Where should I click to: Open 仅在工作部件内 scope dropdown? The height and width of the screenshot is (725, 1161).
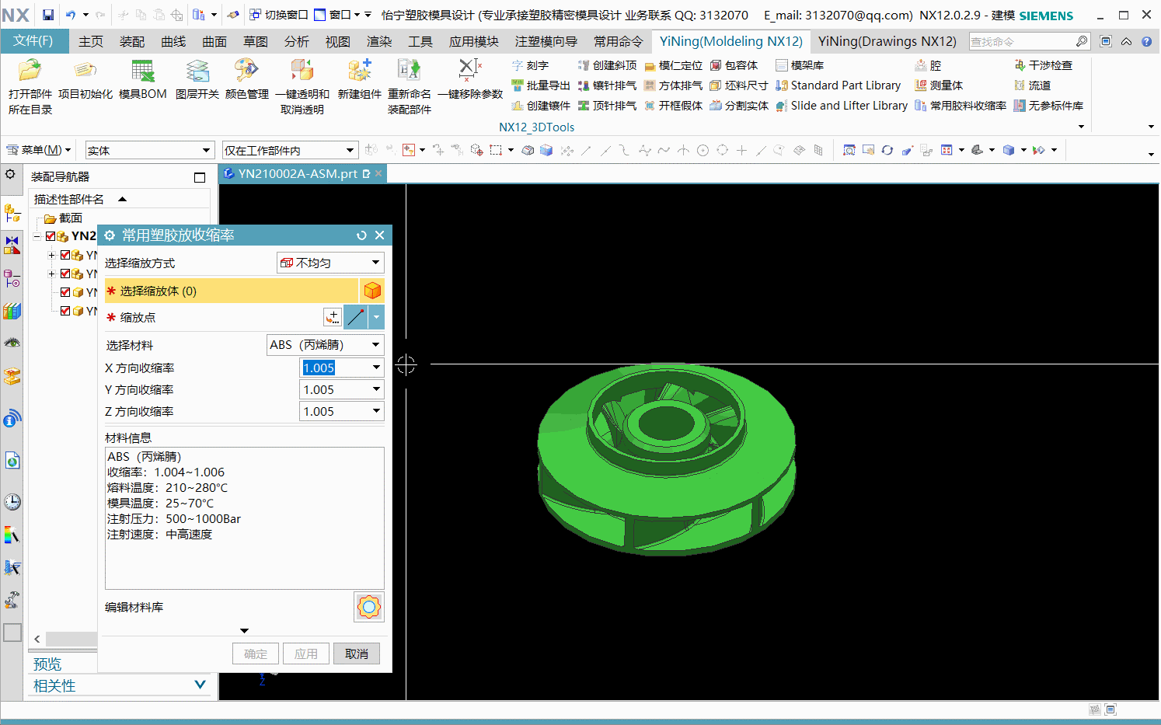pyautogui.click(x=290, y=151)
